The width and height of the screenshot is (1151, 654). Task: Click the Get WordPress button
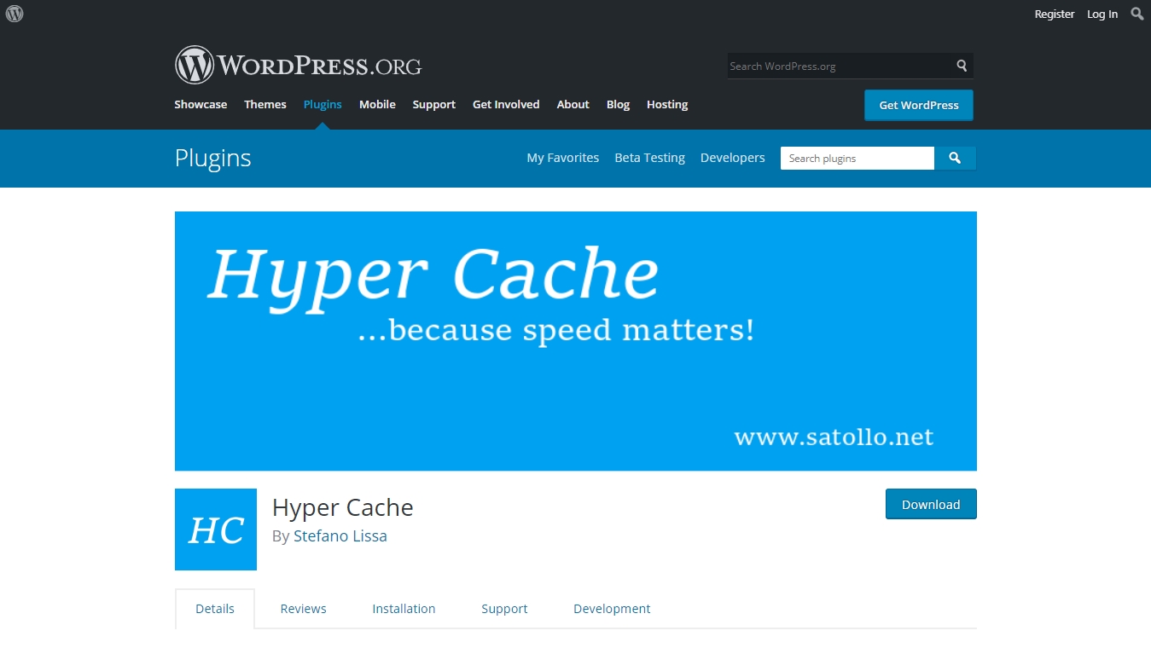point(919,105)
